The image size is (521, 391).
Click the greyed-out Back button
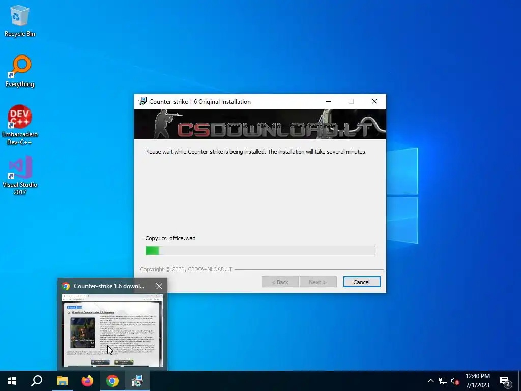[x=280, y=282]
